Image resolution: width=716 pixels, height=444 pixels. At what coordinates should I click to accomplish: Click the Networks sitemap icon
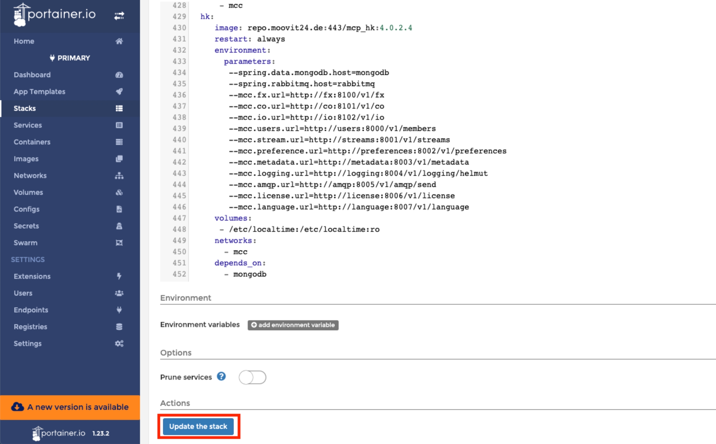[x=119, y=176]
